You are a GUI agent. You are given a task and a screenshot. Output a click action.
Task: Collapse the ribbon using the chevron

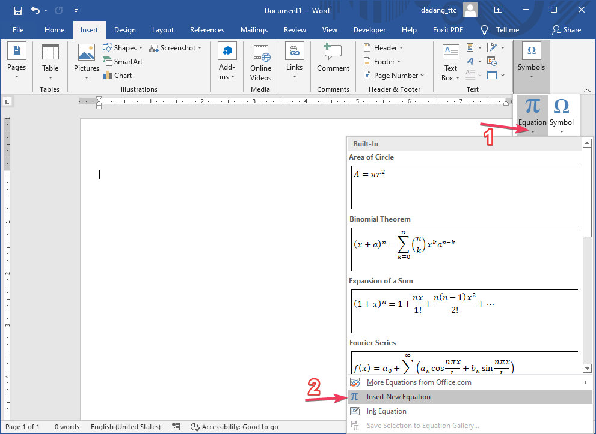coord(588,90)
